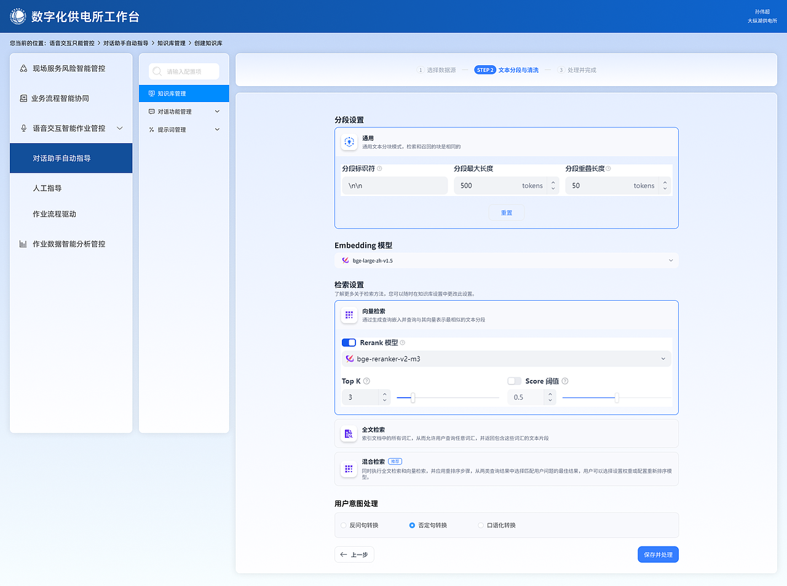Click the 向量检索 grid icon
The height and width of the screenshot is (586, 787).
pos(349,315)
